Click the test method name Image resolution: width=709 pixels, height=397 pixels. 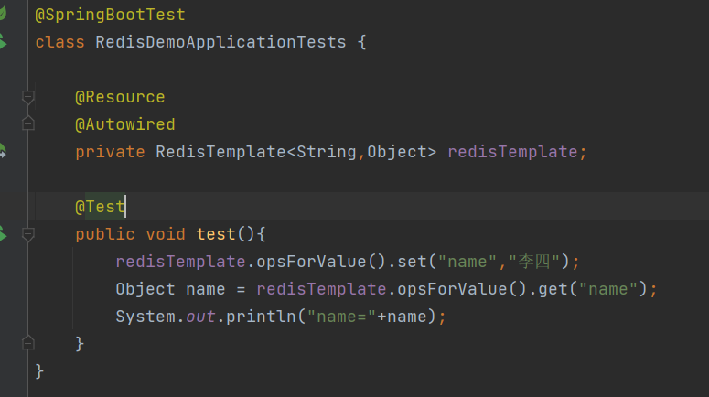216,234
